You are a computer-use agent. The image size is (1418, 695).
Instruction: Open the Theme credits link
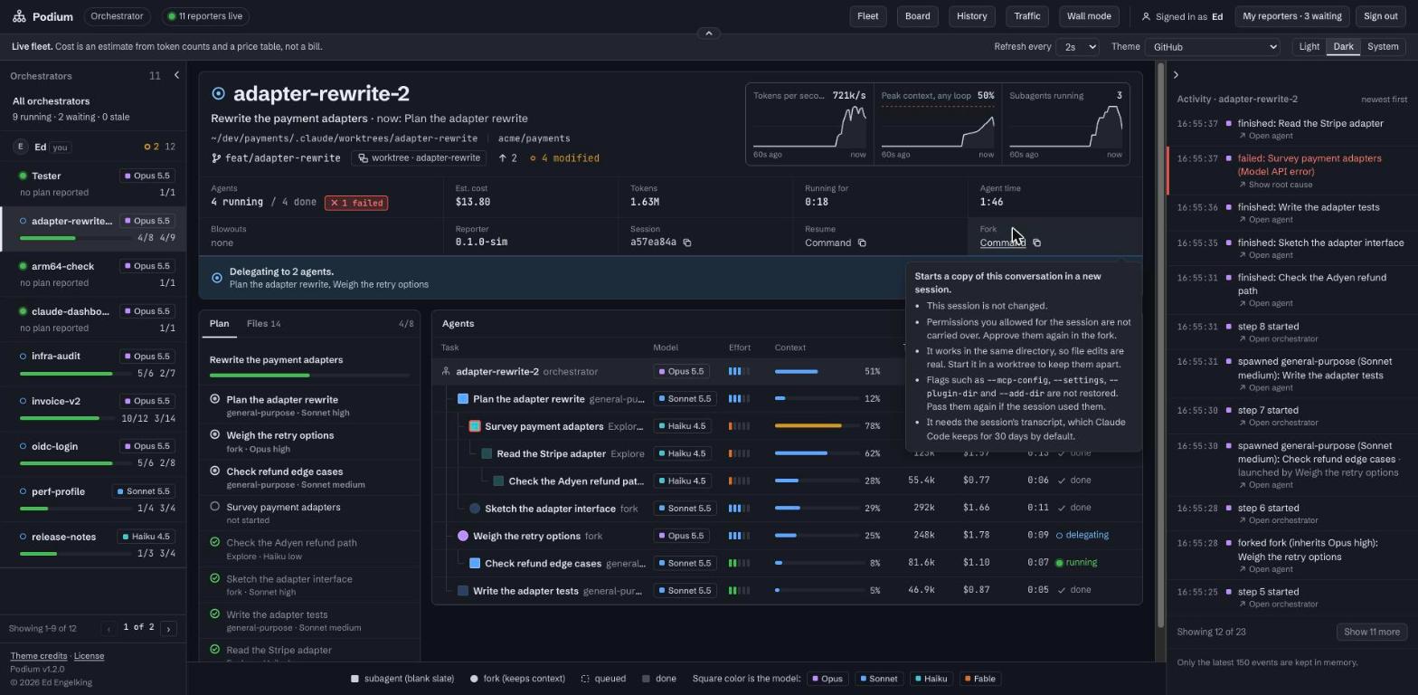tap(38, 656)
